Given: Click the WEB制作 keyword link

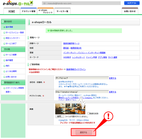Looking at the screenshot, I should 67,57.
